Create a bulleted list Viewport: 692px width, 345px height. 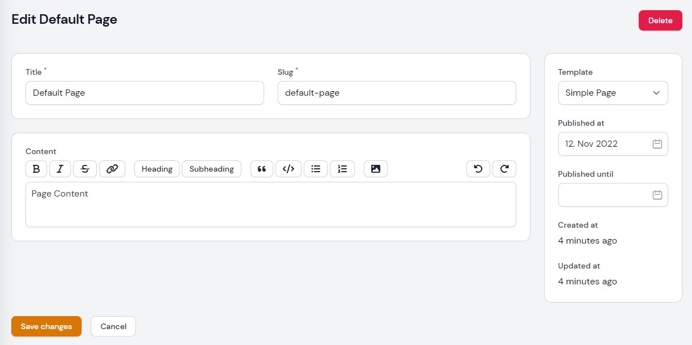pyautogui.click(x=316, y=169)
